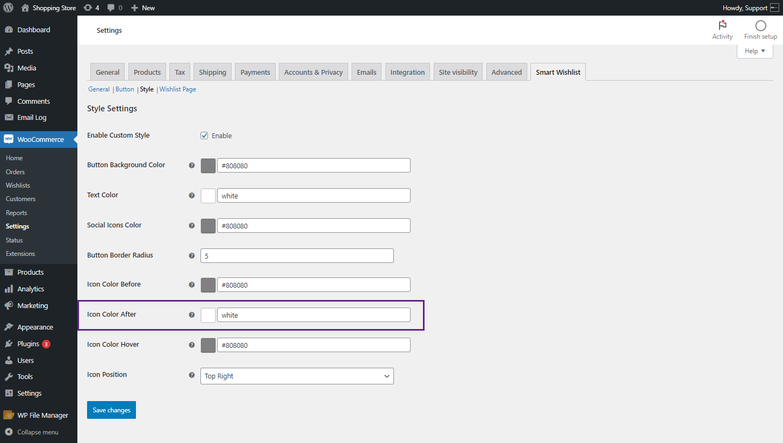Viewport: 783px width, 443px height.
Task: Click the Users icon in sidebar
Action: [x=9, y=360]
